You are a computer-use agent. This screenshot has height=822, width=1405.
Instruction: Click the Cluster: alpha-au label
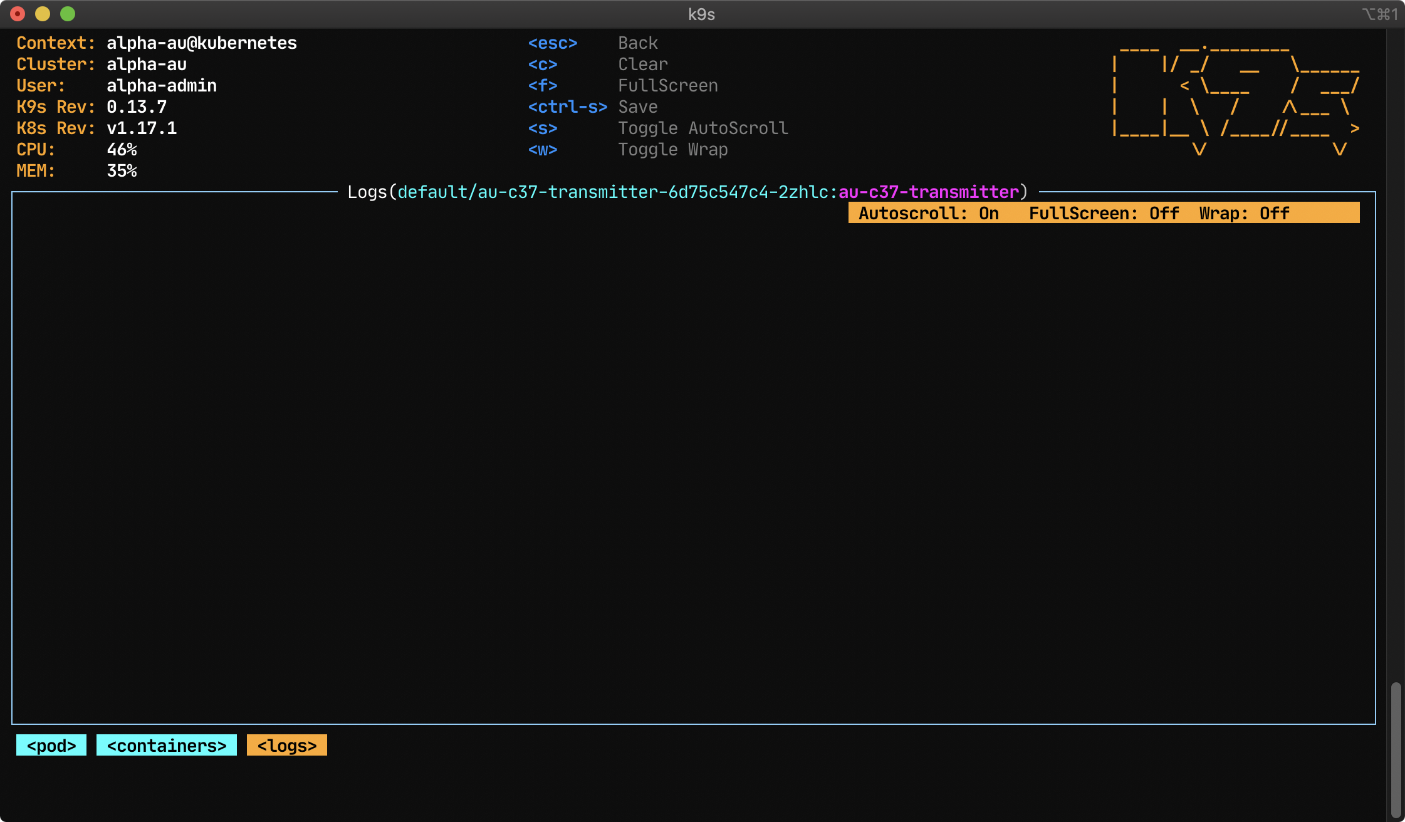coord(100,64)
